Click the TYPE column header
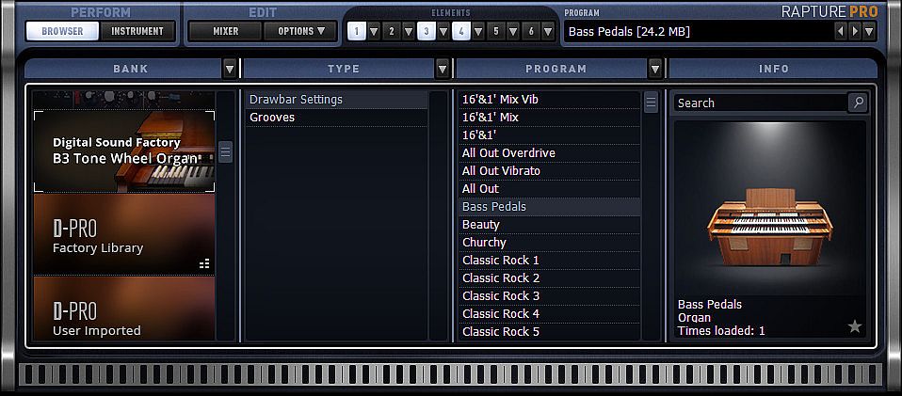Screen dimensions: 902x396 point(339,69)
